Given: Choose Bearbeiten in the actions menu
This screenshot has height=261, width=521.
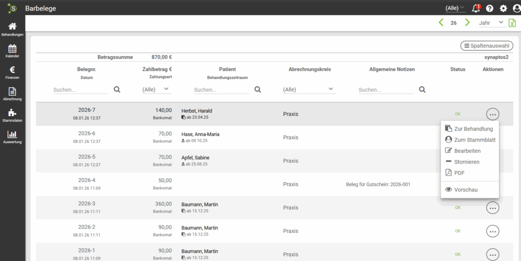Looking at the screenshot, I should click(467, 151).
